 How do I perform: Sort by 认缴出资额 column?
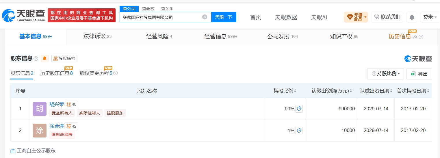[x=332, y=91]
